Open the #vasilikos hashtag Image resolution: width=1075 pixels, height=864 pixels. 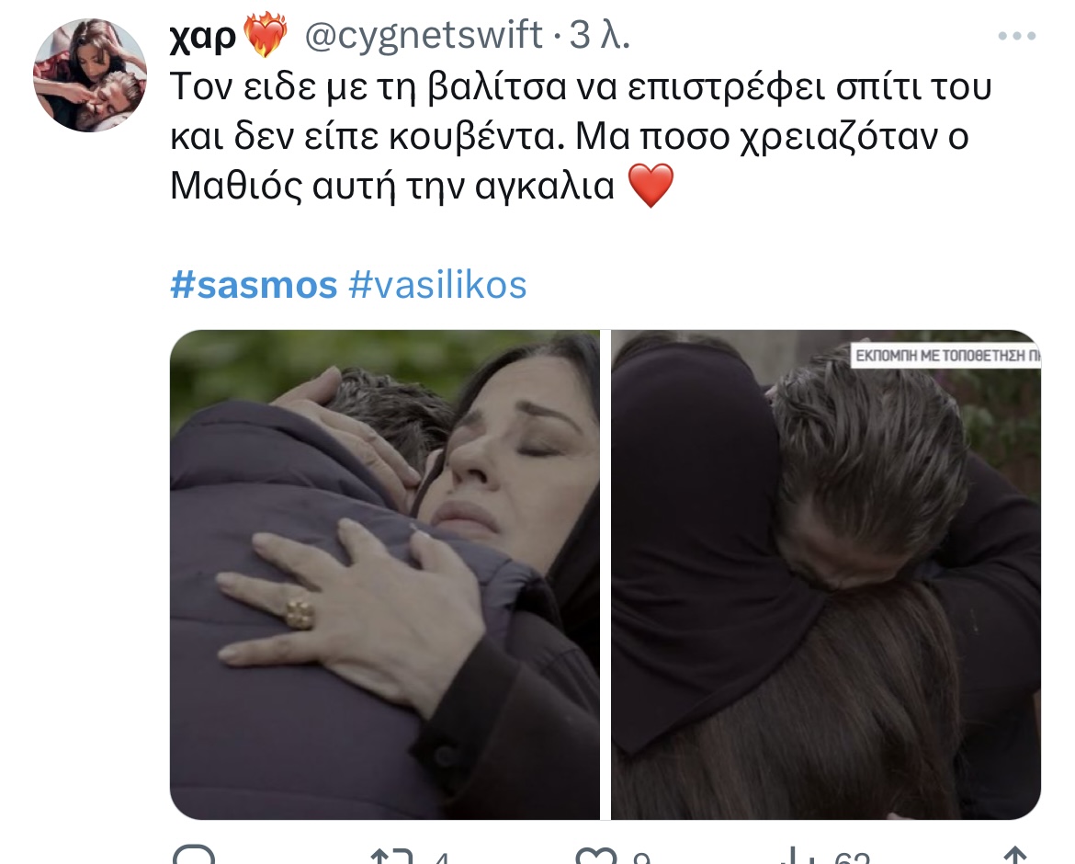tap(437, 285)
